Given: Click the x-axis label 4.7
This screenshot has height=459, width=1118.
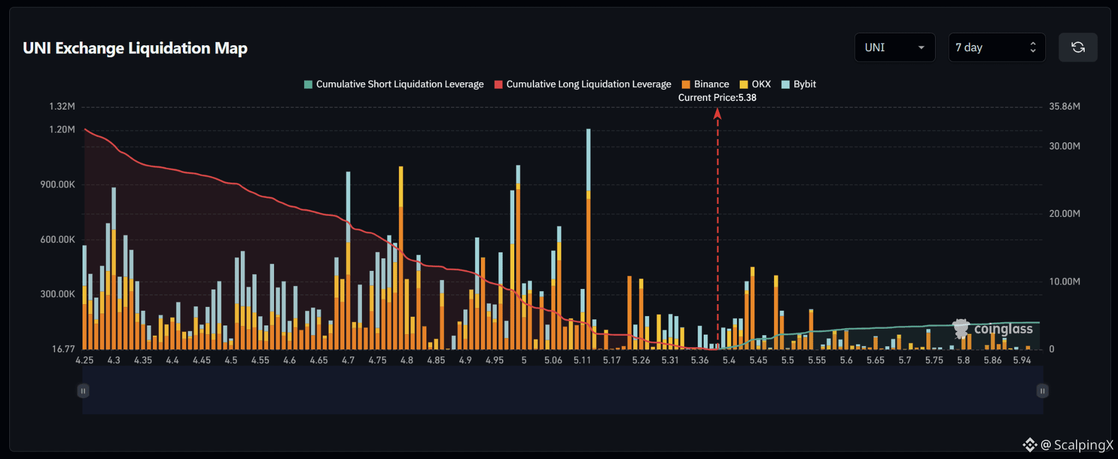Looking at the screenshot, I should (x=348, y=360).
